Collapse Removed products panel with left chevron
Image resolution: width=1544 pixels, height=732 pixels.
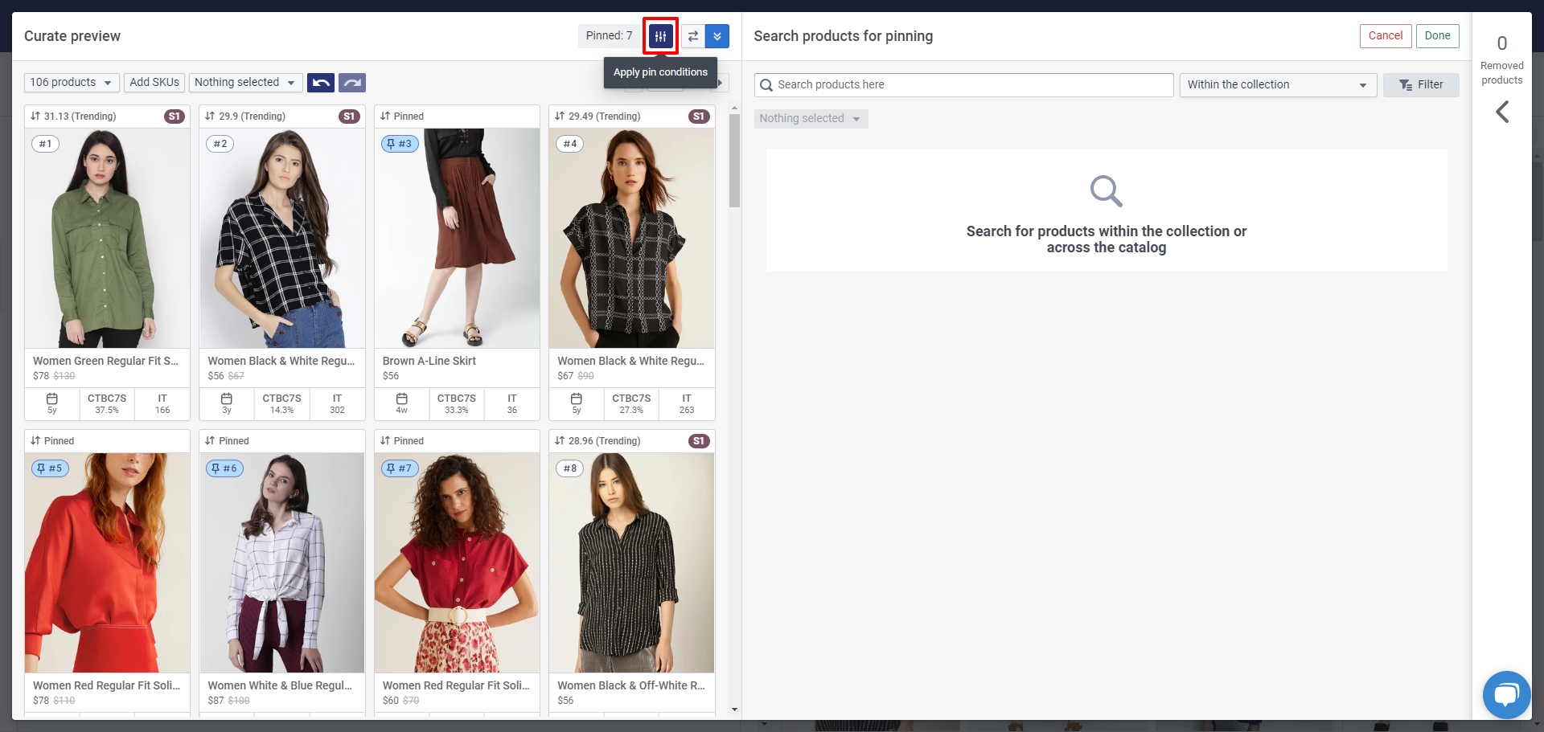(1501, 112)
